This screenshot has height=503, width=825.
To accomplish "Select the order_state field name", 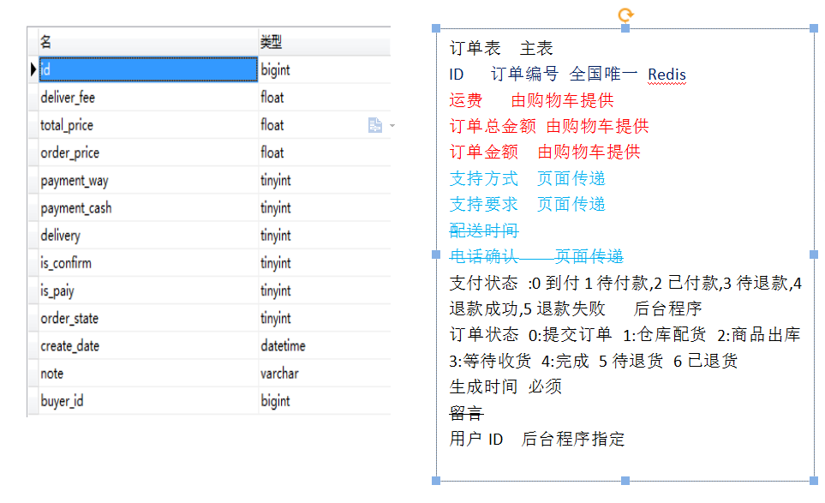I will click(69, 318).
